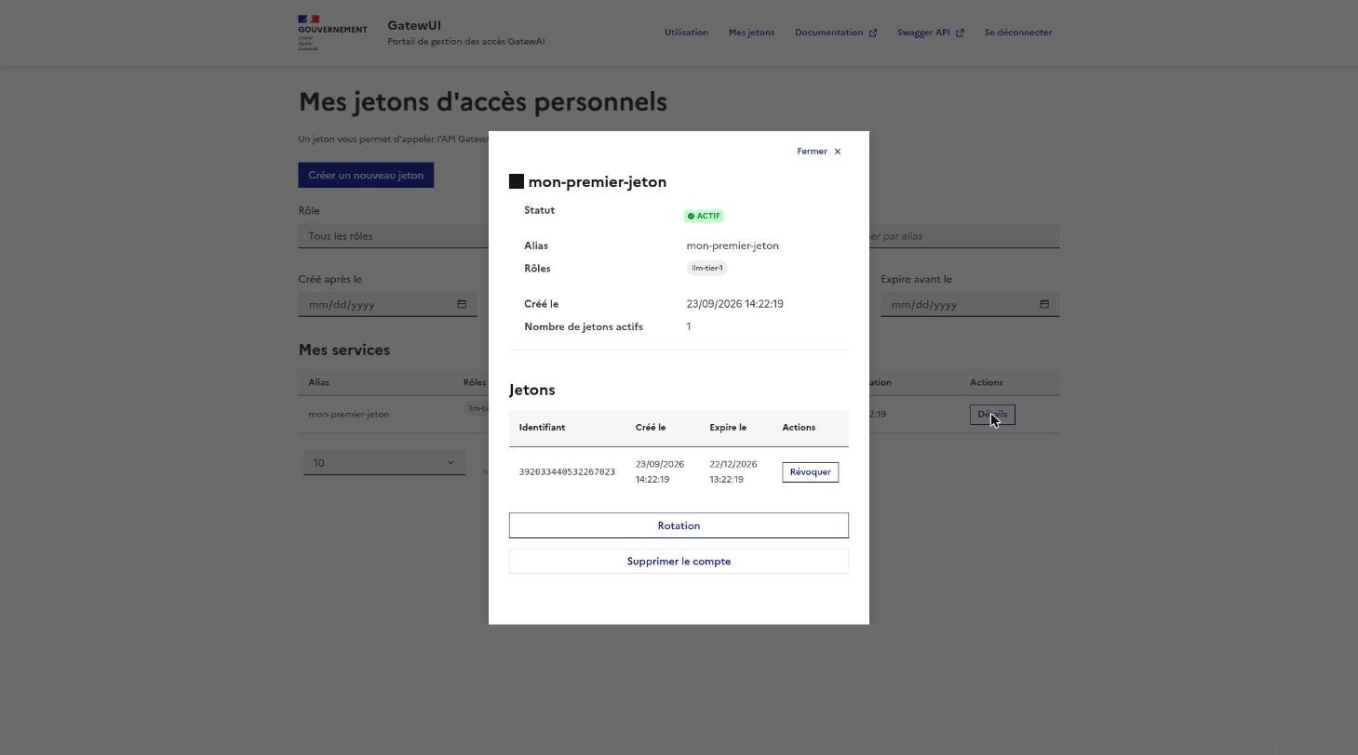The height and width of the screenshot is (755, 1358).
Task: Click the Créé après le date field
Action: (387, 304)
